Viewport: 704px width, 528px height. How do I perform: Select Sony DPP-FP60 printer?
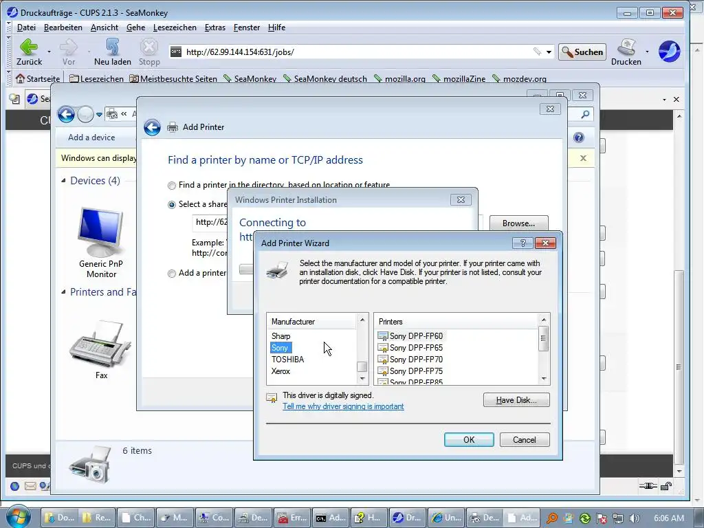411,335
